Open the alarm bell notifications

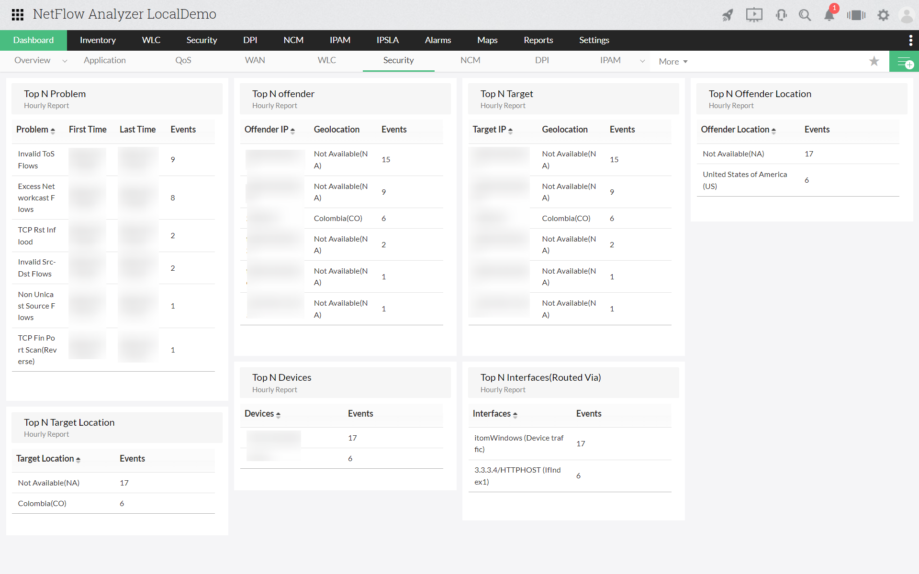tap(829, 15)
